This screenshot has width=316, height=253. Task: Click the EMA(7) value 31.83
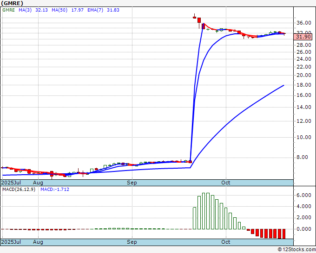[113, 10]
